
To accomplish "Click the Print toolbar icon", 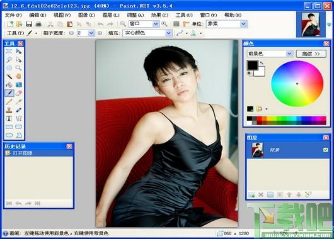I will click(38, 24).
